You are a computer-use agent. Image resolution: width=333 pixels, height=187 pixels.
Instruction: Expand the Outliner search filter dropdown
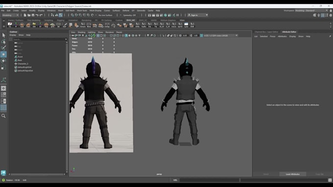[x=66, y=39]
